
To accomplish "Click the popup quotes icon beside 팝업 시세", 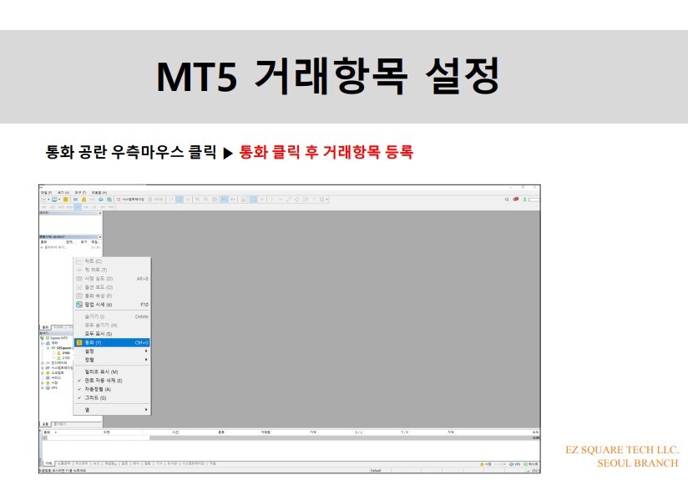I will click(79, 305).
